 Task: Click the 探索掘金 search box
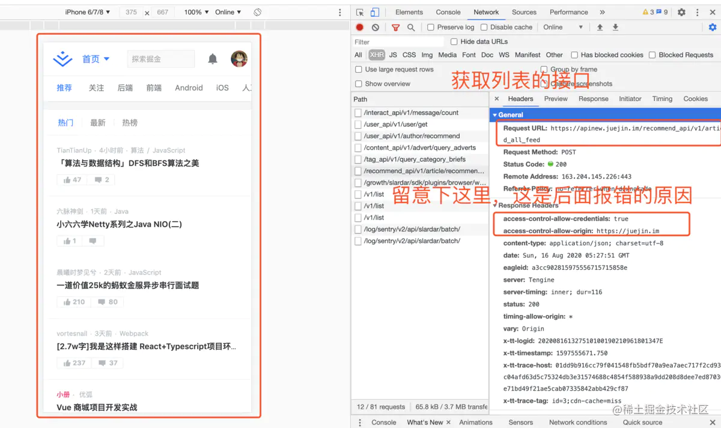(161, 59)
